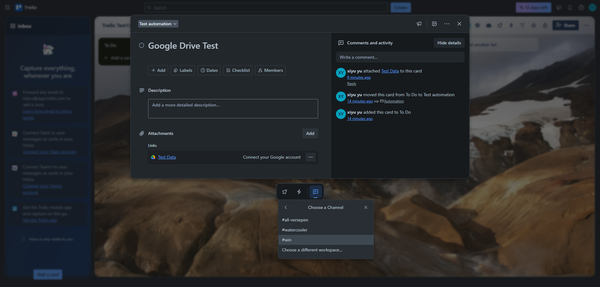Click the Description section icon
The width and height of the screenshot is (600, 287).
142,90
